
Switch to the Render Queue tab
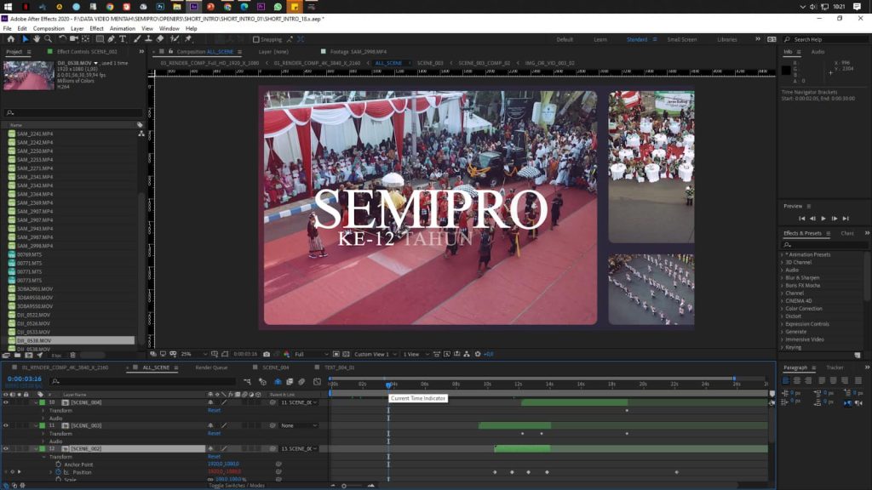click(211, 367)
